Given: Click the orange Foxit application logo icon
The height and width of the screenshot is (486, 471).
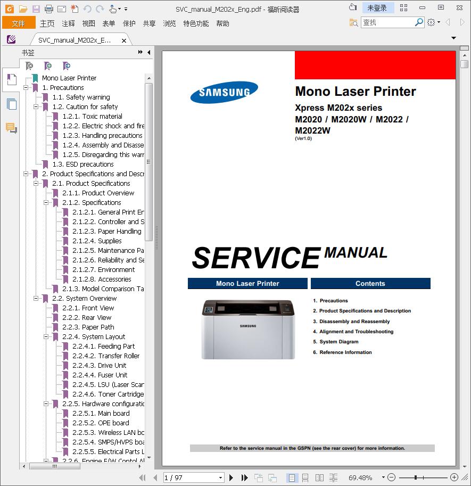Looking at the screenshot, I should (x=10, y=9).
